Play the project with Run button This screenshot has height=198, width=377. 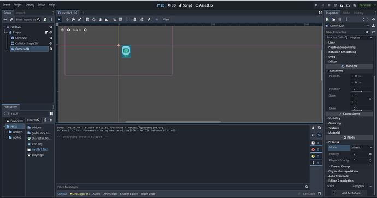pos(316,5)
